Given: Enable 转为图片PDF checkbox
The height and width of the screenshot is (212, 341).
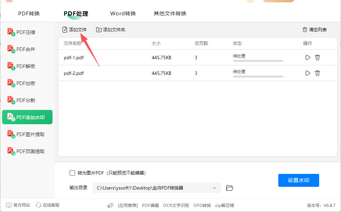Looking at the screenshot, I should (72, 173).
